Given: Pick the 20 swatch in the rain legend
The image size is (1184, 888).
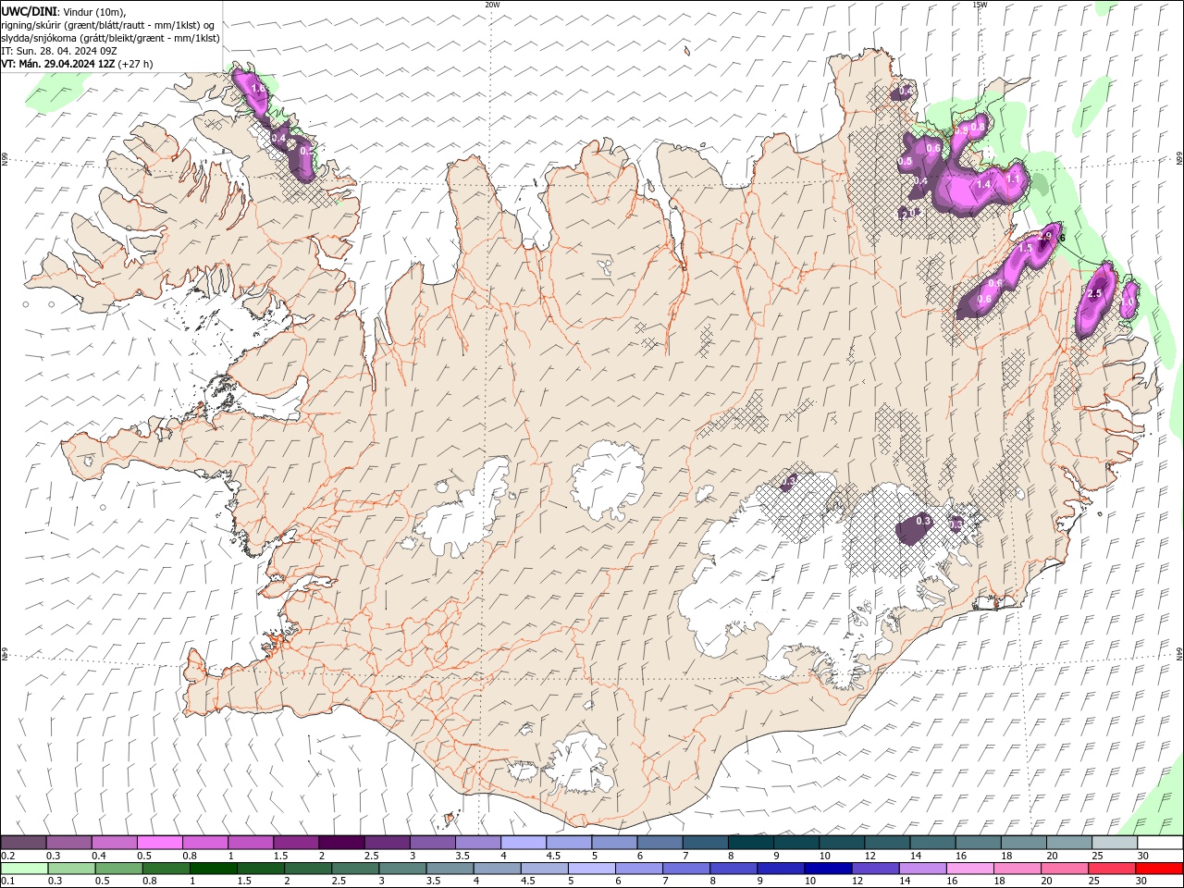Looking at the screenshot, I should [x=1066, y=869].
